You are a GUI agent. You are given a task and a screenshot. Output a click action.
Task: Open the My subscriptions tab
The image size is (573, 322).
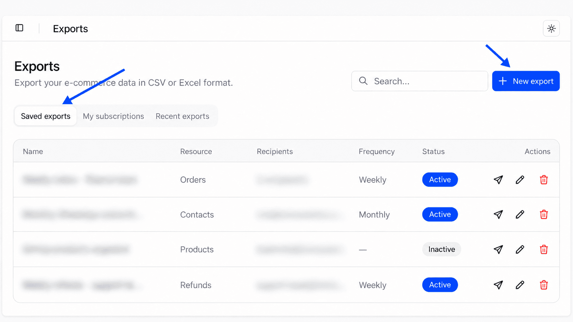pos(113,116)
